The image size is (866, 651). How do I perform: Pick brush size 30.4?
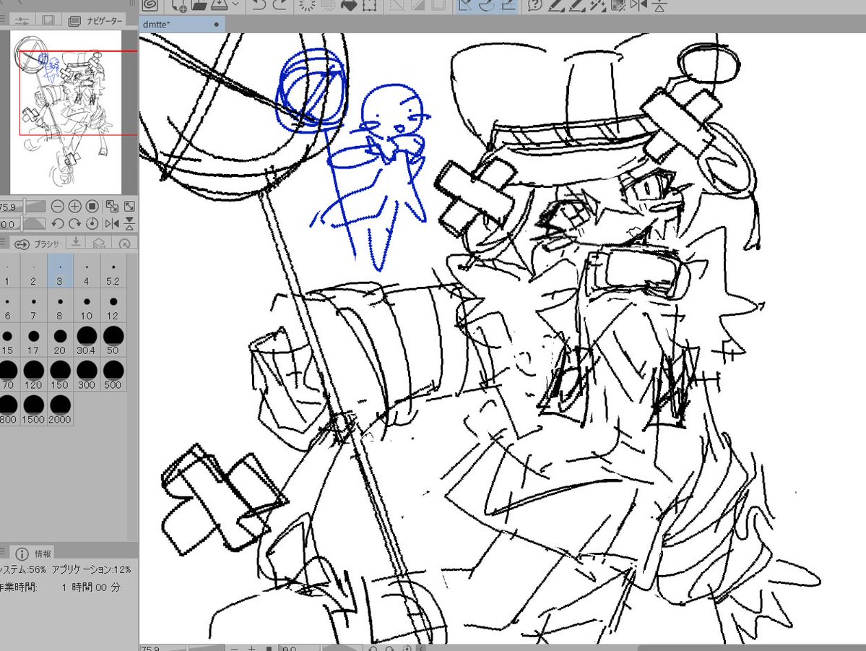(x=87, y=340)
